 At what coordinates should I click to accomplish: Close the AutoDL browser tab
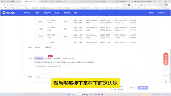tap(38, 2)
